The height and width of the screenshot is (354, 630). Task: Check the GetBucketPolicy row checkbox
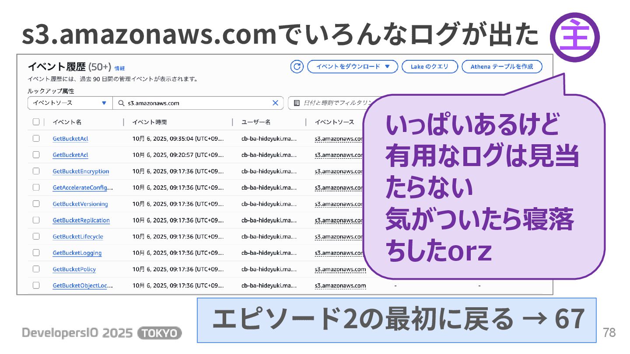pyautogui.click(x=36, y=269)
